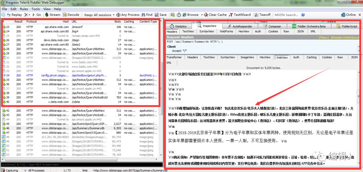Clear Cache using toolbar button

[215, 14]
